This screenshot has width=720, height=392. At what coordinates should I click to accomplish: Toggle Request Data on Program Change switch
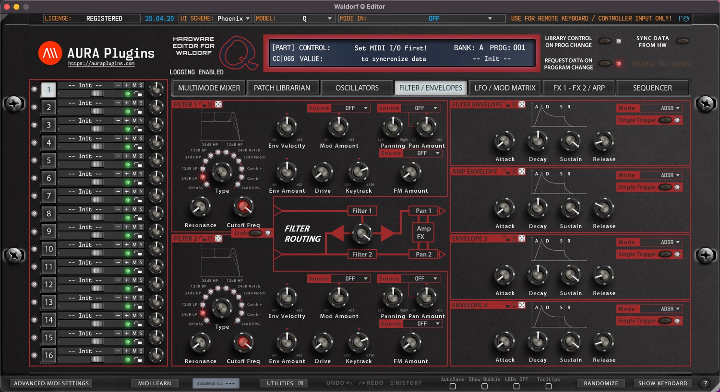pyautogui.click(x=605, y=64)
